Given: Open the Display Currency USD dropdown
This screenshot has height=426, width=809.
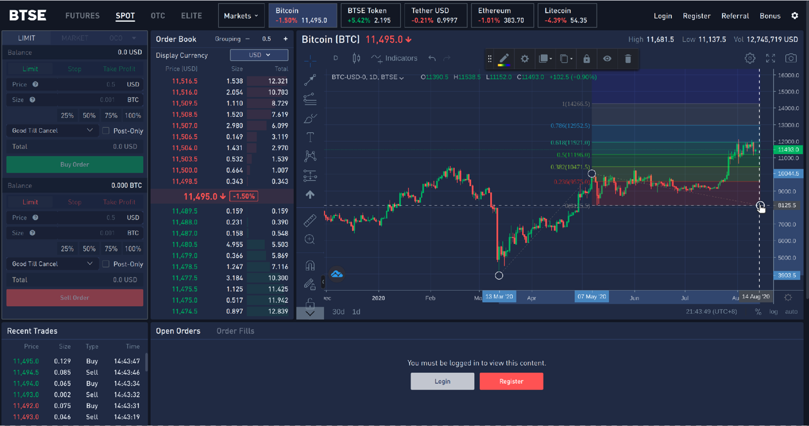Looking at the screenshot, I should pos(259,55).
